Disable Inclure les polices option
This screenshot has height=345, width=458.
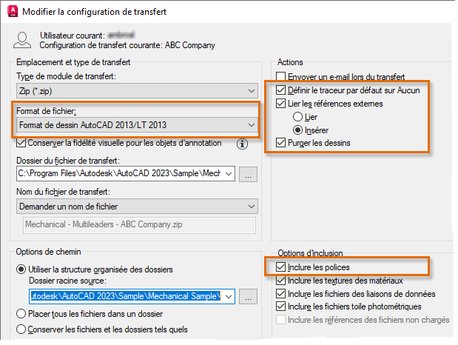coord(280,267)
